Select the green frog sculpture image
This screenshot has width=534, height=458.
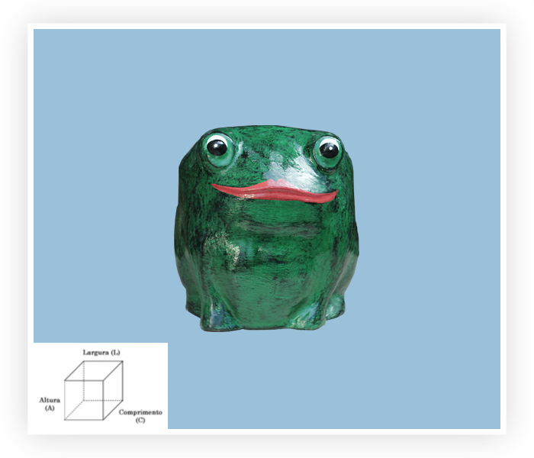pyautogui.click(x=267, y=229)
